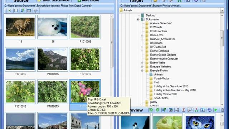229x129 pixels.
Task: Collapse the Example-Photos folder node
Action: (x=142, y=71)
